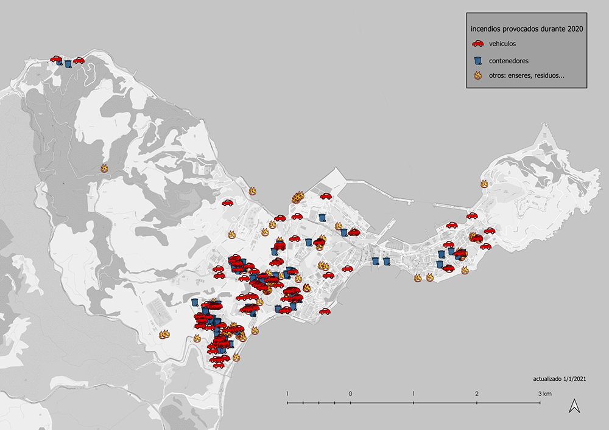Select legend title 'incendios provocados durante 2020'
Viewport: 609px width, 430px height.
pyautogui.click(x=527, y=29)
